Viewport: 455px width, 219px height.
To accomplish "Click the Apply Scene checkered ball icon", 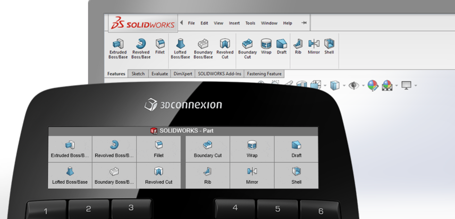I will [x=387, y=85].
